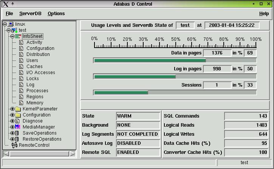This screenshot has width=274, height=169.
Task: Open the Help menu
Action: [x=264, y=14]
